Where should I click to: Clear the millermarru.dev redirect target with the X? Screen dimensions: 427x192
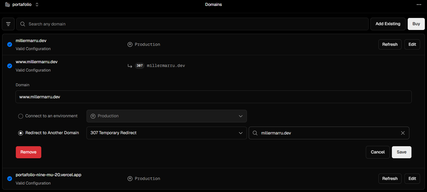[403, 133]
